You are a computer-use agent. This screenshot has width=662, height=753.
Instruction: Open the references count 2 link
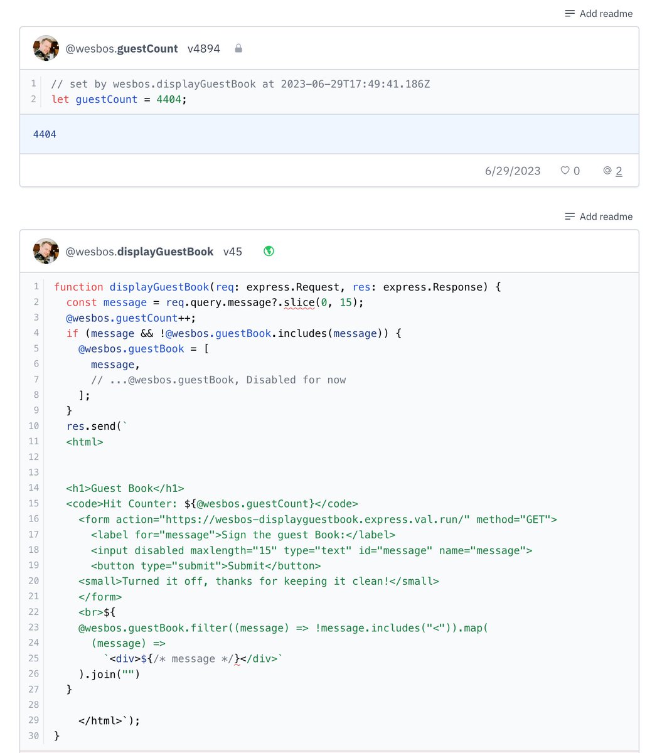619,171
